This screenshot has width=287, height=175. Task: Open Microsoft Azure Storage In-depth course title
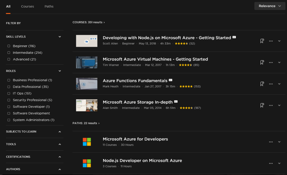(x=138, y=102)
